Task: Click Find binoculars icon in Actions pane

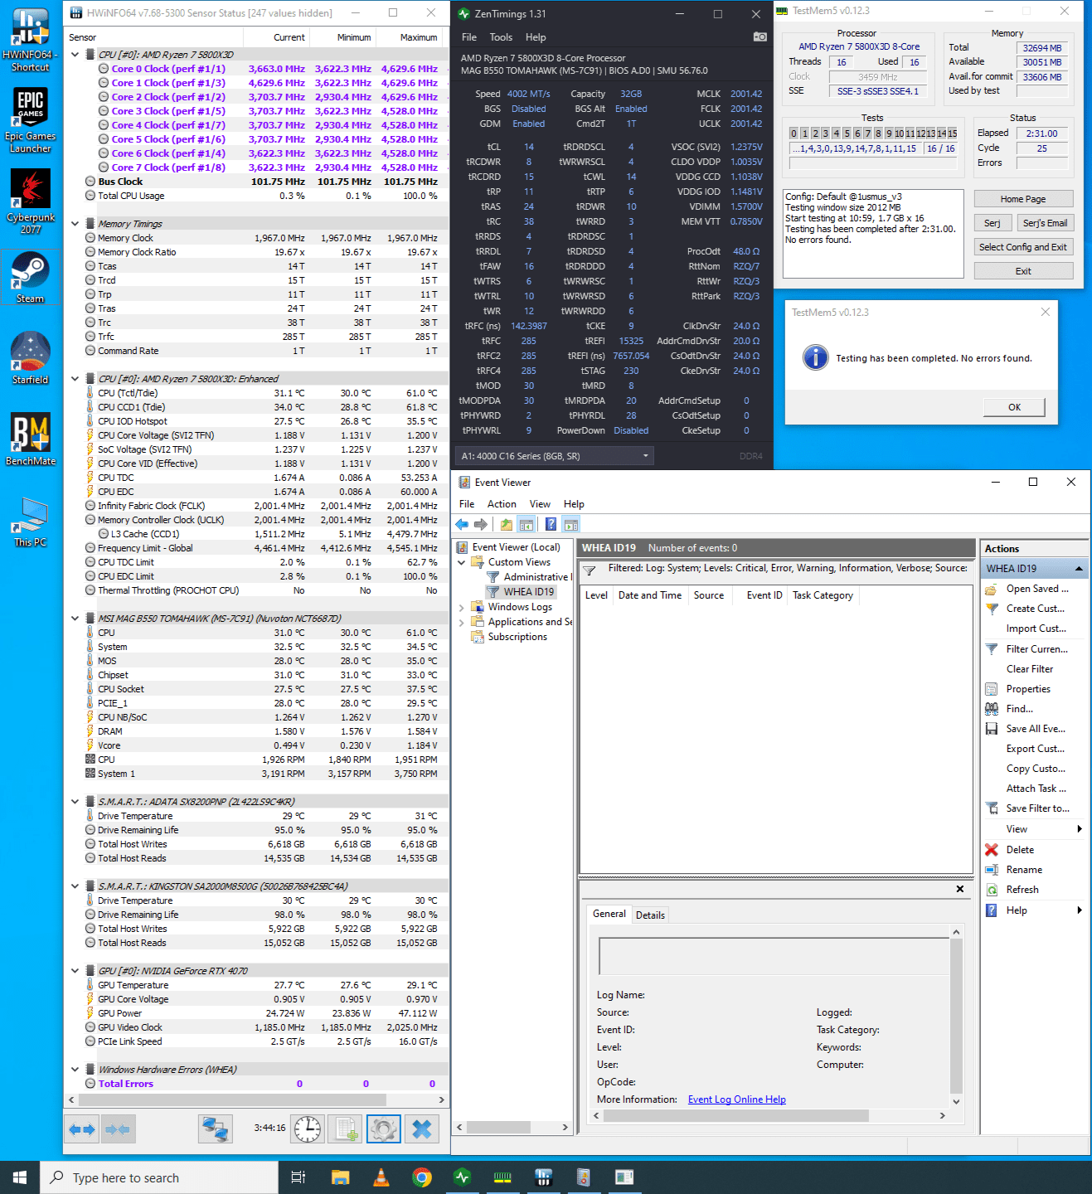Action: pos(991,709)
